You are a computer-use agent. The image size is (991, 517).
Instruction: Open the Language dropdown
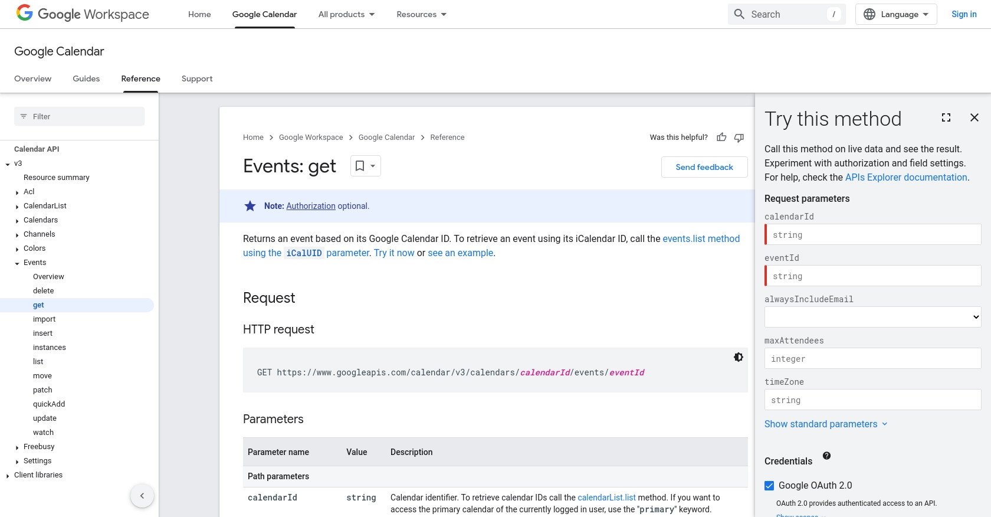tap(896, 14)
